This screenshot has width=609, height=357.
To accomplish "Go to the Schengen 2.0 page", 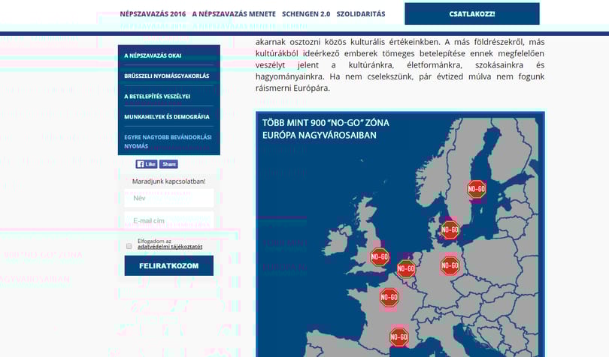I will 306,14.
